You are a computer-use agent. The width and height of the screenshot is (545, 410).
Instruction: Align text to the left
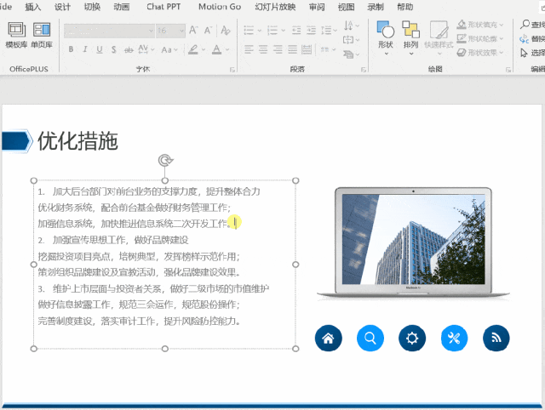tap(249, 49)
